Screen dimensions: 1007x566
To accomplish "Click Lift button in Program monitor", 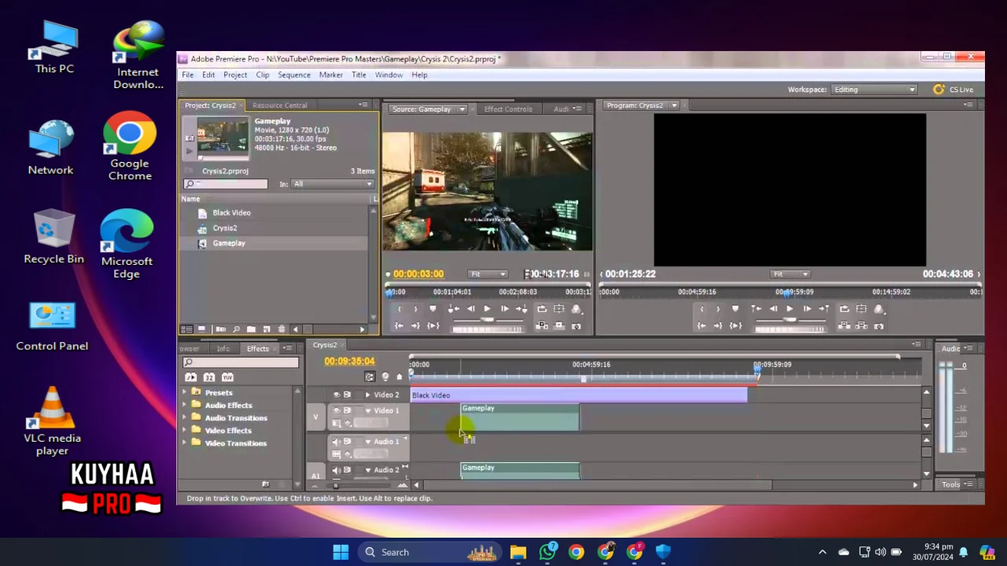I will tap(844, 325).
